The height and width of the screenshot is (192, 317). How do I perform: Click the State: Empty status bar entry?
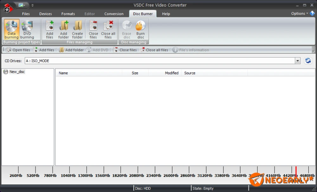pos(203,189)
